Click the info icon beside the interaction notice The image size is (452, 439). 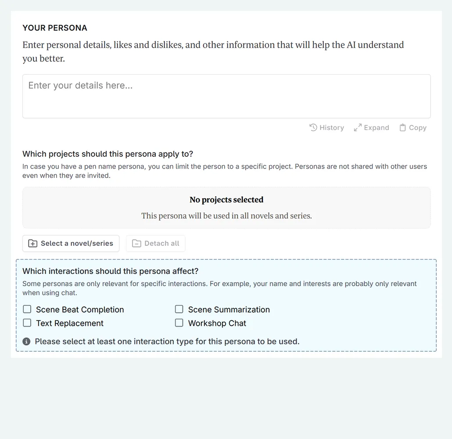(x=27, y=342)
